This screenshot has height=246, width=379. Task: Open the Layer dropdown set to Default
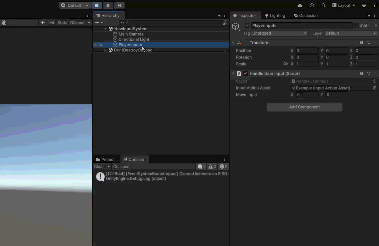coord(351,33)
